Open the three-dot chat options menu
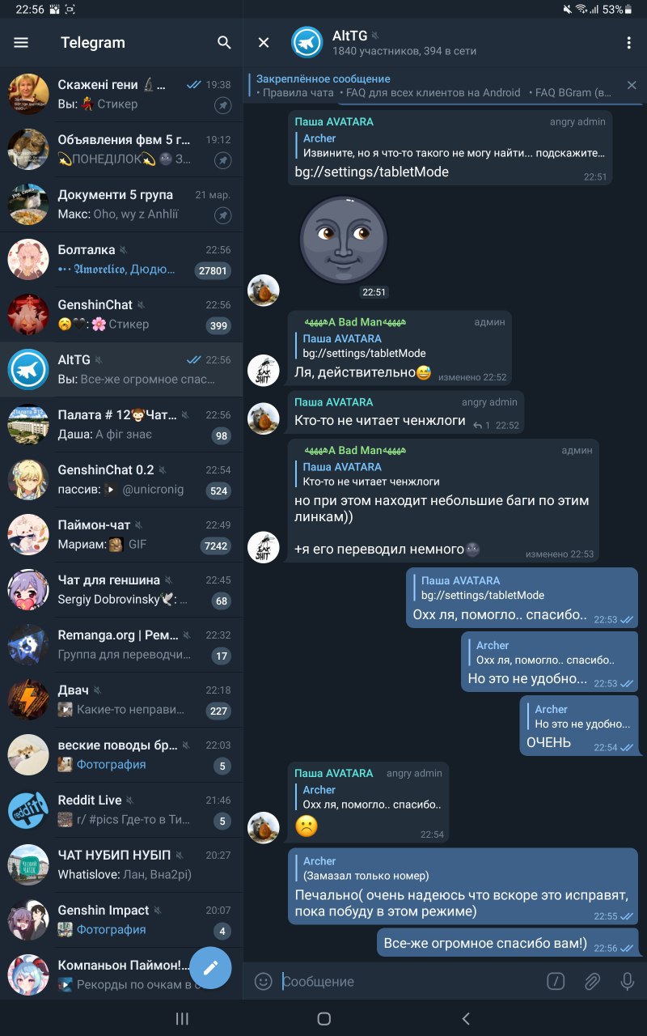Image resolution: width=647 pixels, height=1036 pixels. coord(629,43)
